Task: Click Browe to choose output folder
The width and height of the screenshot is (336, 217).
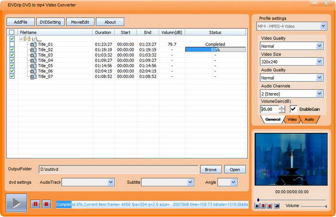Action: [x=211, y=169]
